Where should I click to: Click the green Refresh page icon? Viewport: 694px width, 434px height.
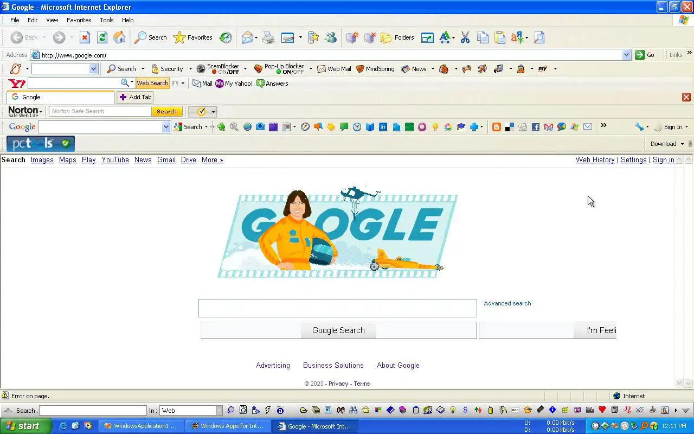(102, 37)
